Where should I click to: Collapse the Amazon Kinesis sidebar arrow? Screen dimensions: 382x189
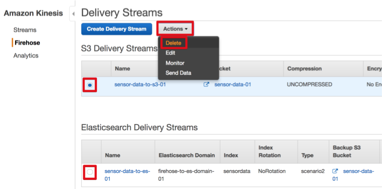(x=73, y=14)
